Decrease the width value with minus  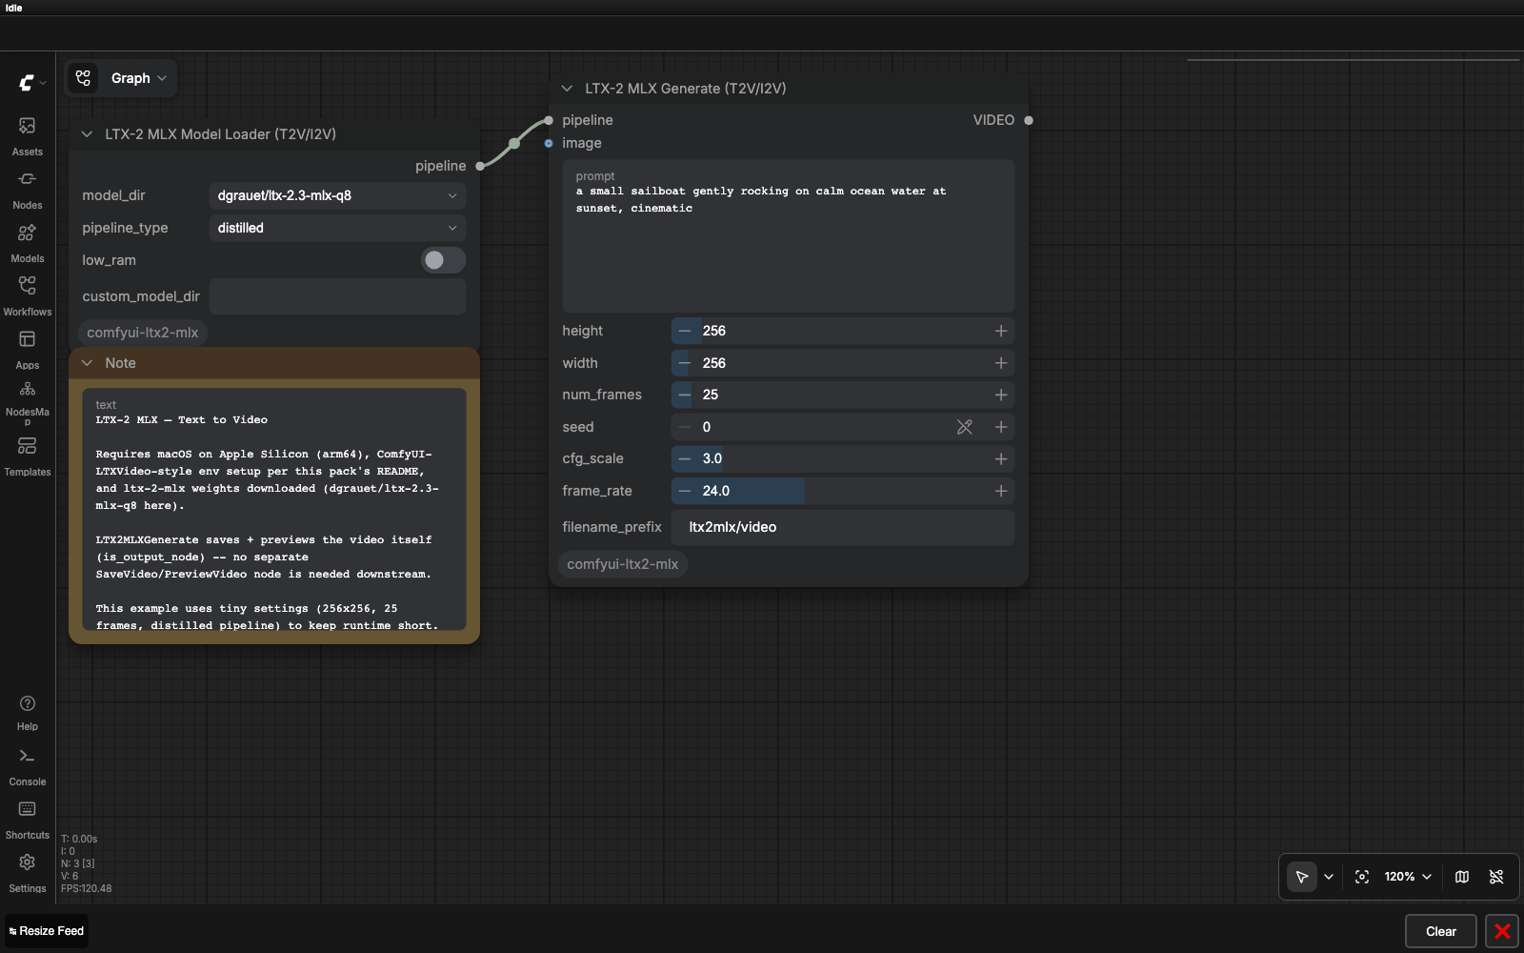tap(684, 363)
